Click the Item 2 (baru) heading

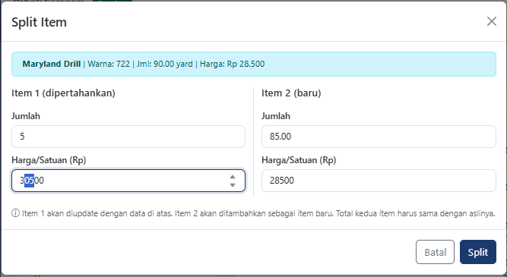click(x=291, y=93)
